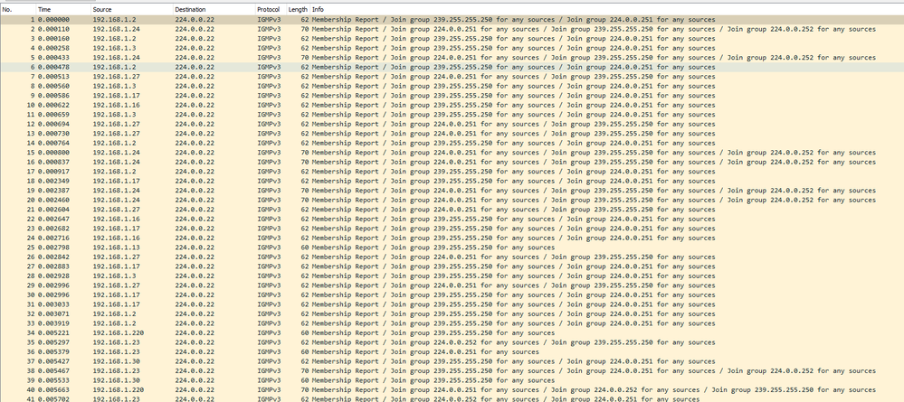The height and width of the screenshot is (402, 904).
Task: Select packet 8 at time 0.000560
Action: click(x=452, y=86)
